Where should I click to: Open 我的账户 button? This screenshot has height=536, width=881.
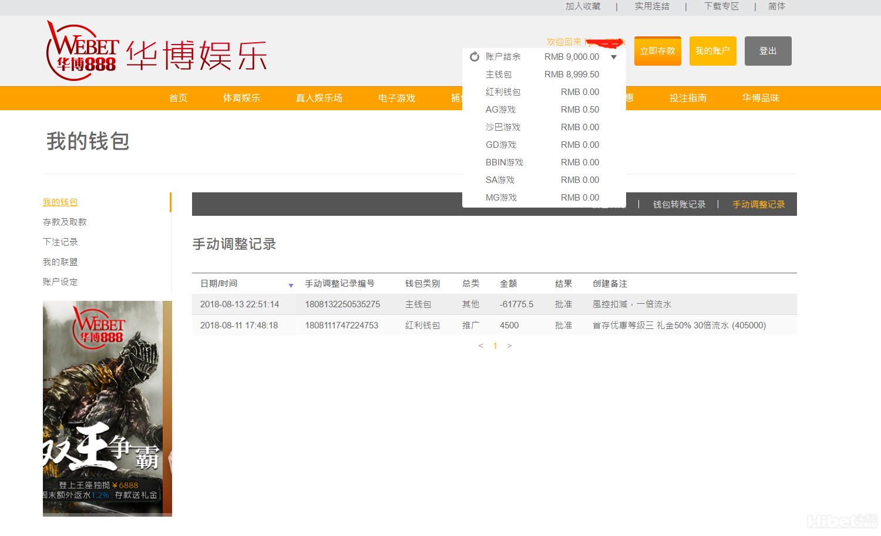pyautogui.click(x=712, y=51)
